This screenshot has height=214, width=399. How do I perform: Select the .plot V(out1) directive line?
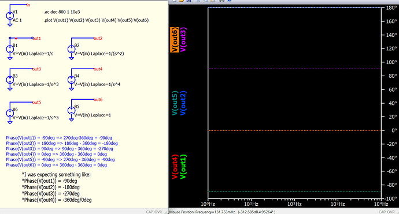point(96,20)
